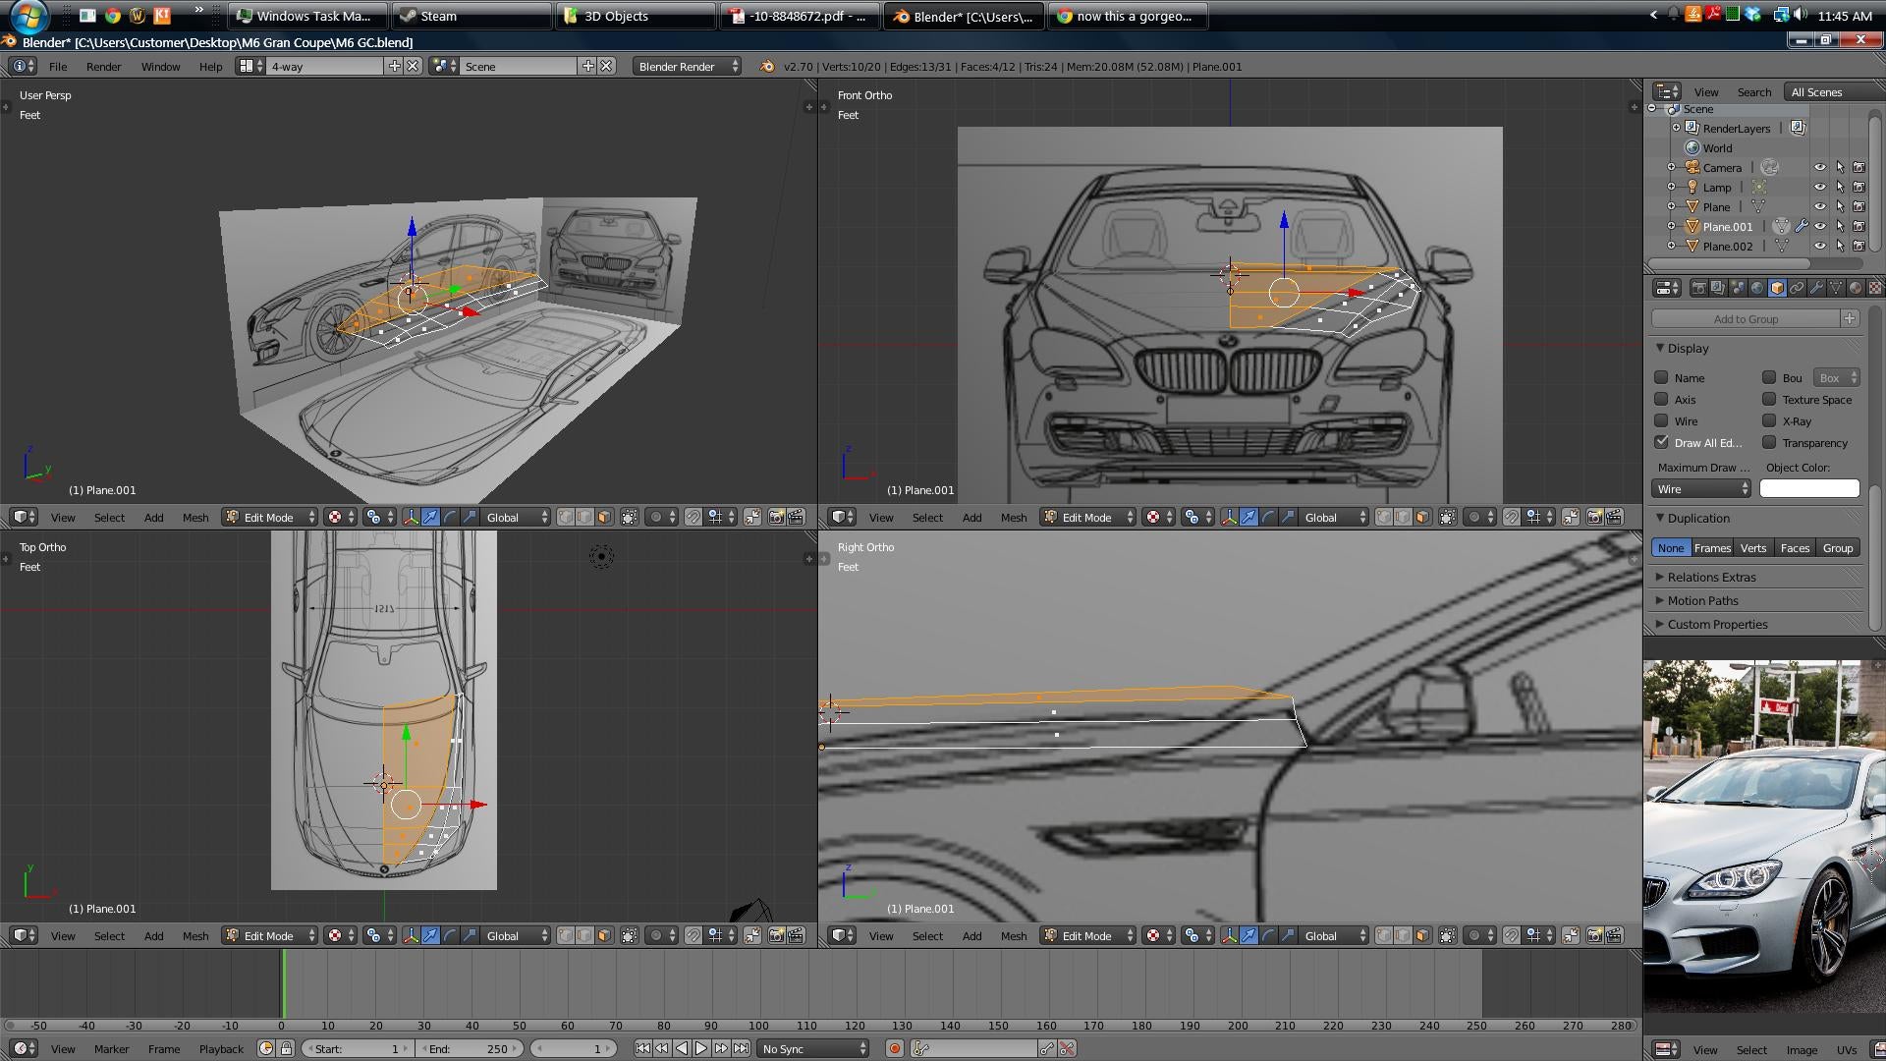
Task: Open the Steam taskbar window
Action: click(x=471, y=16)
